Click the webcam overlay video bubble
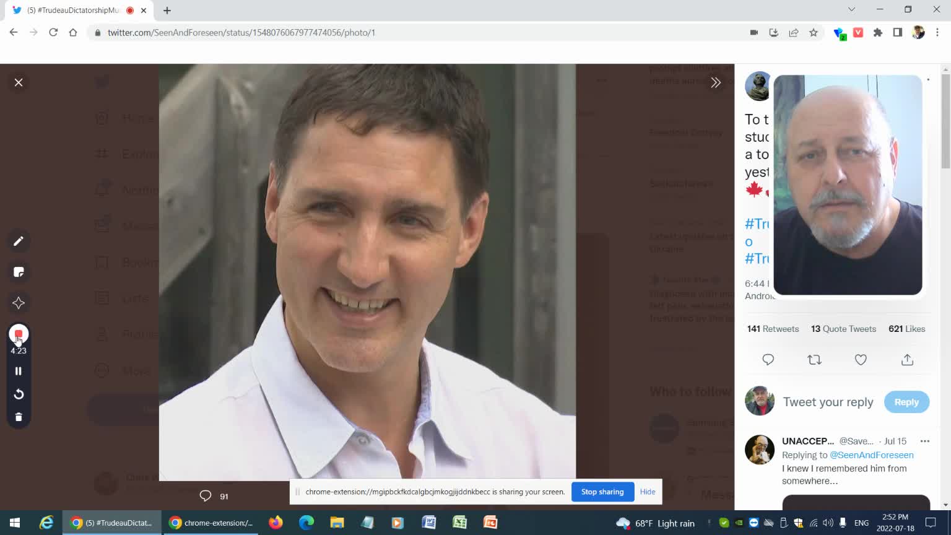Viewport: 951px width, 535px height. tap(848, 185)
